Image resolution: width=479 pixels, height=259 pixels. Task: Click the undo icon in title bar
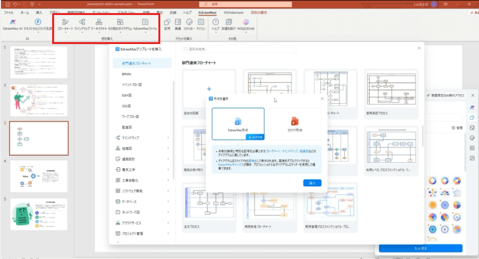(15, 5)
